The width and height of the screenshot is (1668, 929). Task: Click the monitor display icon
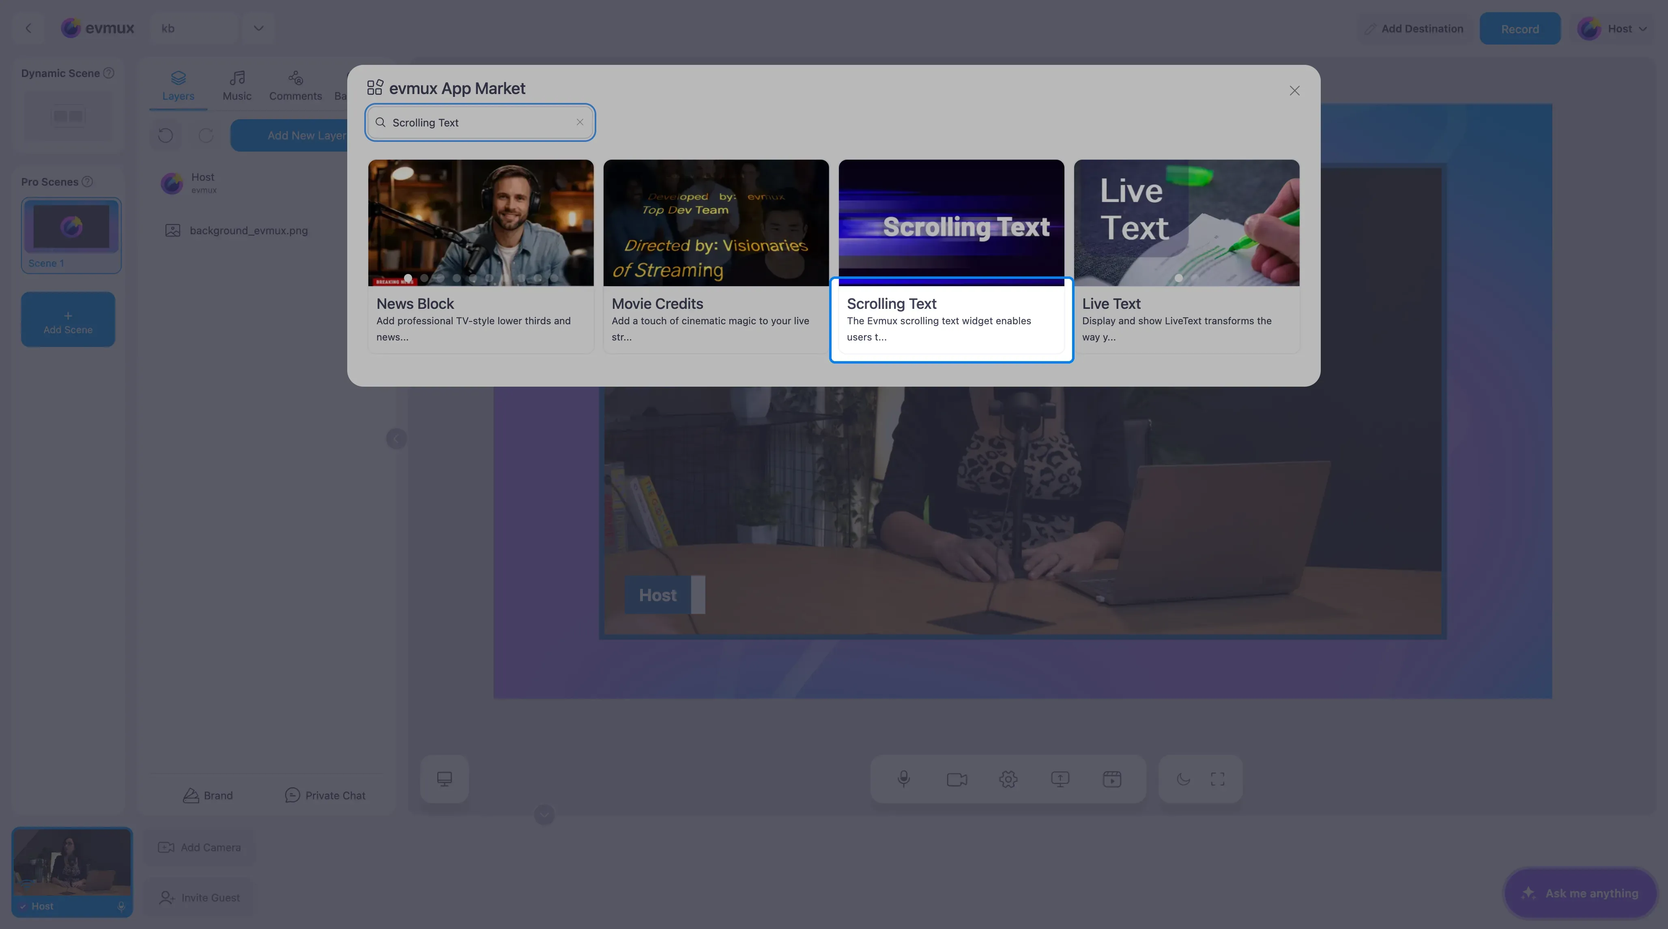coord(444,779)
